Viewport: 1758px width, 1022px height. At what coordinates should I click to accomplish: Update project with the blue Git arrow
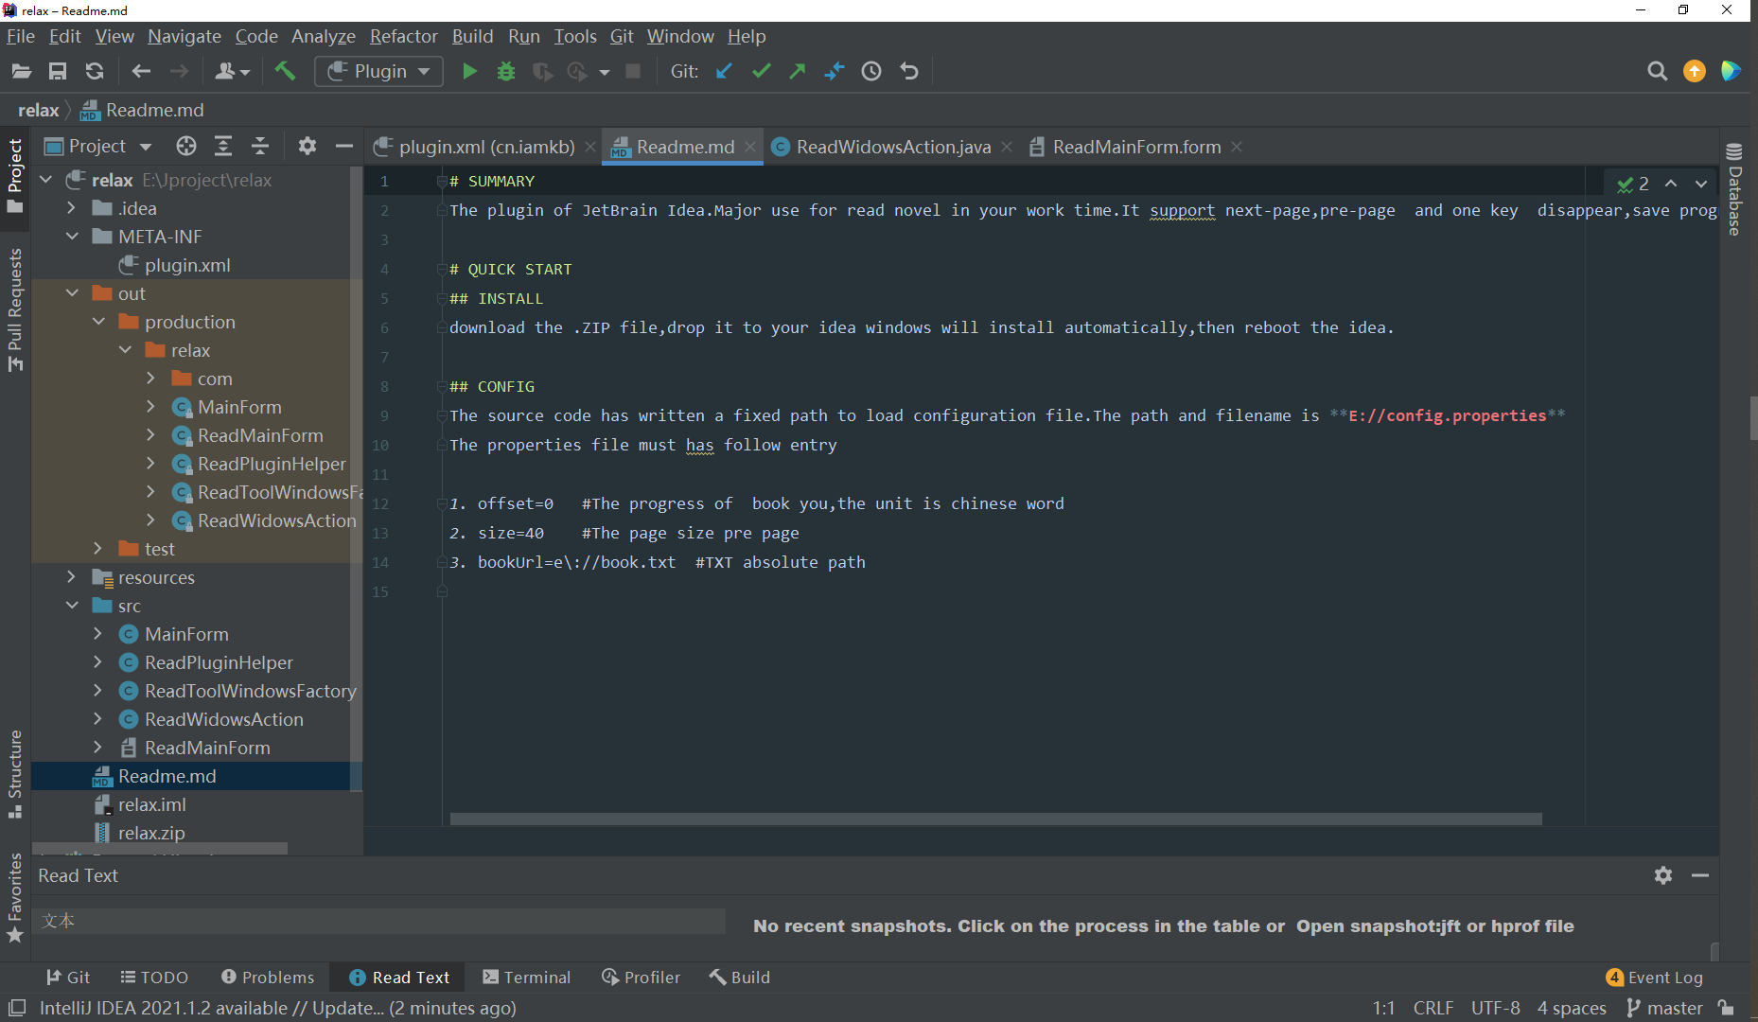point(724,71)
